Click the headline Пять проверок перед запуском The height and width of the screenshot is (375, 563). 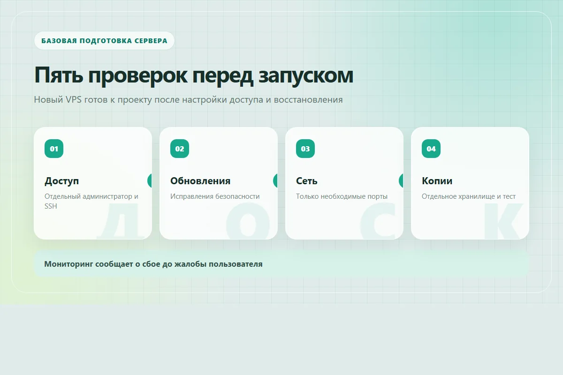[x=194, y=75]
